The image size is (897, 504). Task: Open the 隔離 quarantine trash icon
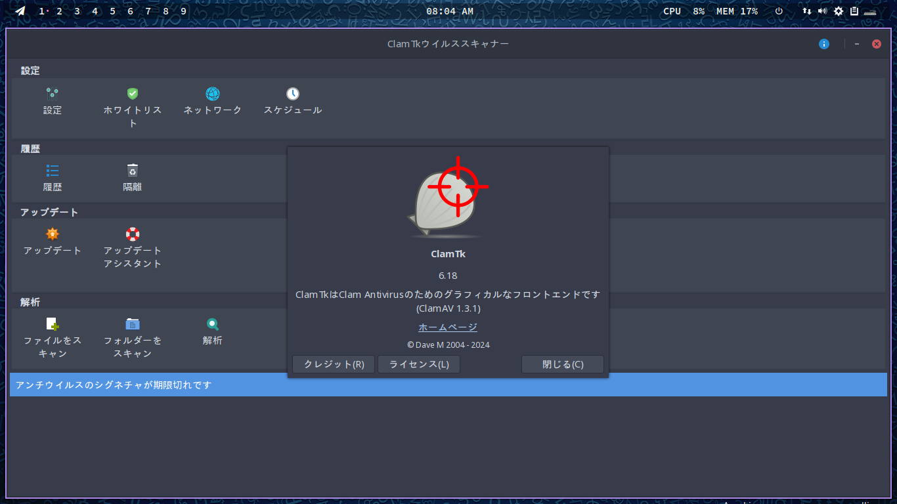click(133, 171)
